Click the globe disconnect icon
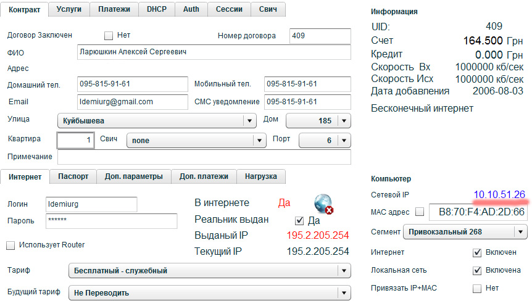The width and height of the screenshot is (532, 306). (323, 204)
